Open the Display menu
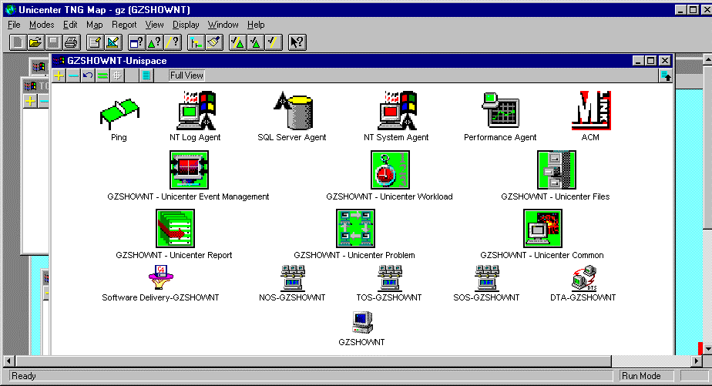 (x=186, y=25)
